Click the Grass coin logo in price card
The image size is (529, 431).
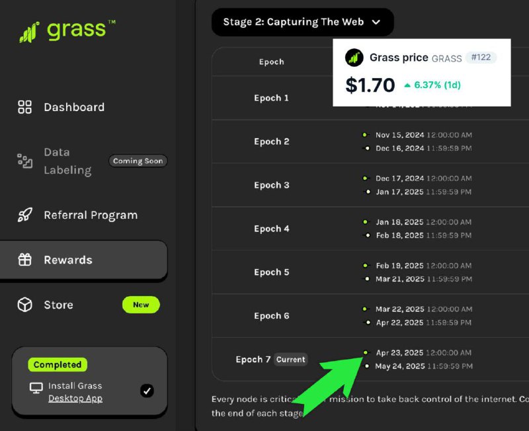click(354, 58)
